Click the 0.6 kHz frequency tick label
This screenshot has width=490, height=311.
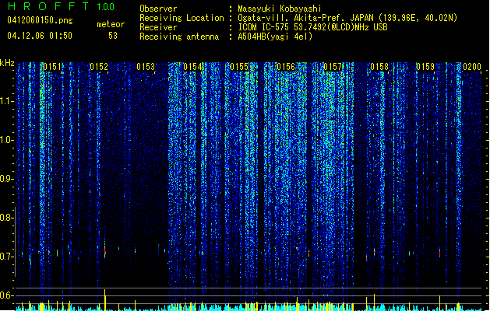7,295
